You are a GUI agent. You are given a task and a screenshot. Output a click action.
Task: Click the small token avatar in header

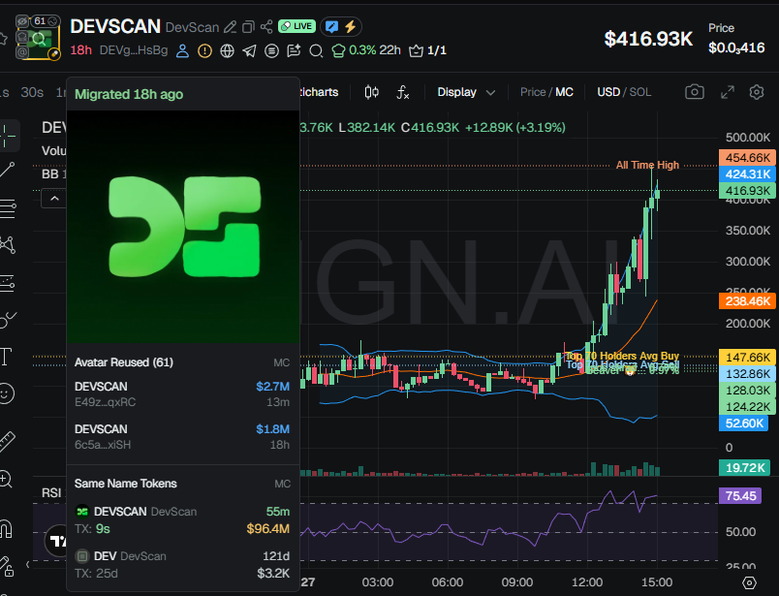(x=38, y=37)
